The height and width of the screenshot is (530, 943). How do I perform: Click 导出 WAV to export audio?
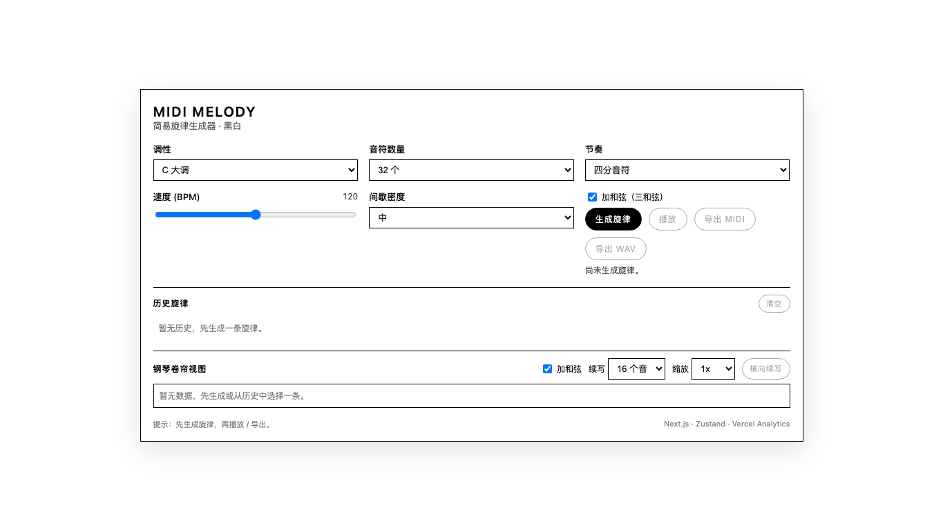[x=615, y=248]
